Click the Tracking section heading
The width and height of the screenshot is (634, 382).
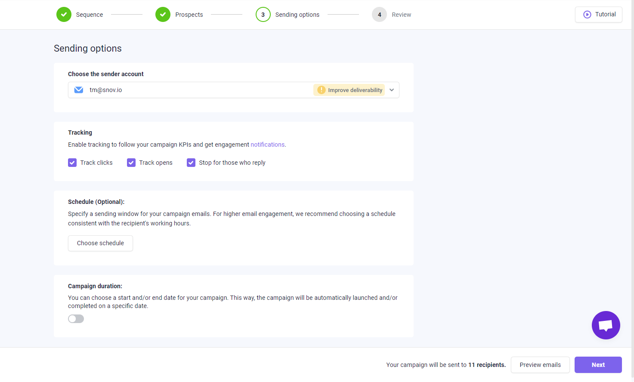coord(80,132)
